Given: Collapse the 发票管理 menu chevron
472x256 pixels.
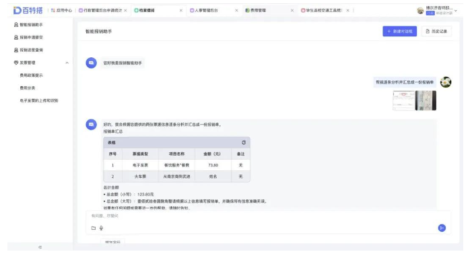Looking at the screenshot, I should tap(67, 63).
